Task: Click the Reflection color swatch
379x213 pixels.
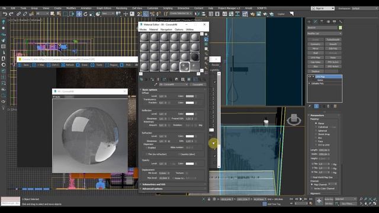Action: pos(189,114)
